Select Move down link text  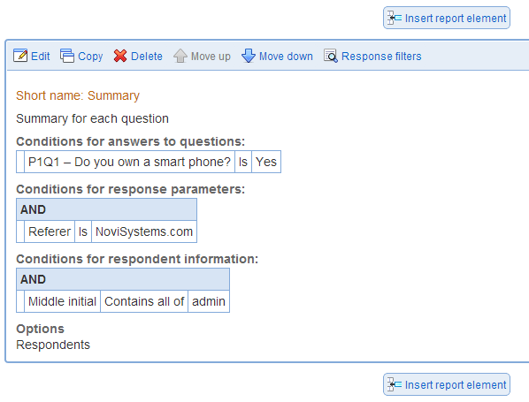[286, 57]
